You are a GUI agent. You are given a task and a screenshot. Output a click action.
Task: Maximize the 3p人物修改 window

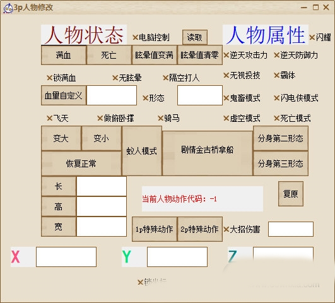pos(315,8)
